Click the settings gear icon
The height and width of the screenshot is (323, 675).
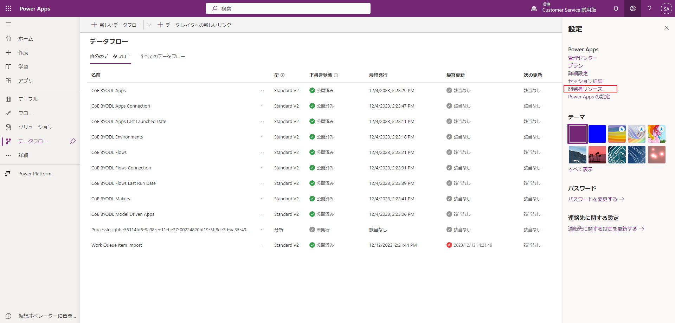tap(633, 8)
